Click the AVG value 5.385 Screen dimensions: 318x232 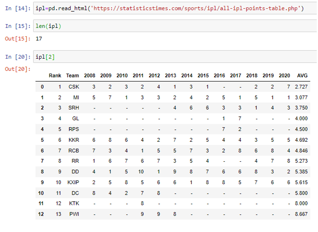tap(301, 172)
